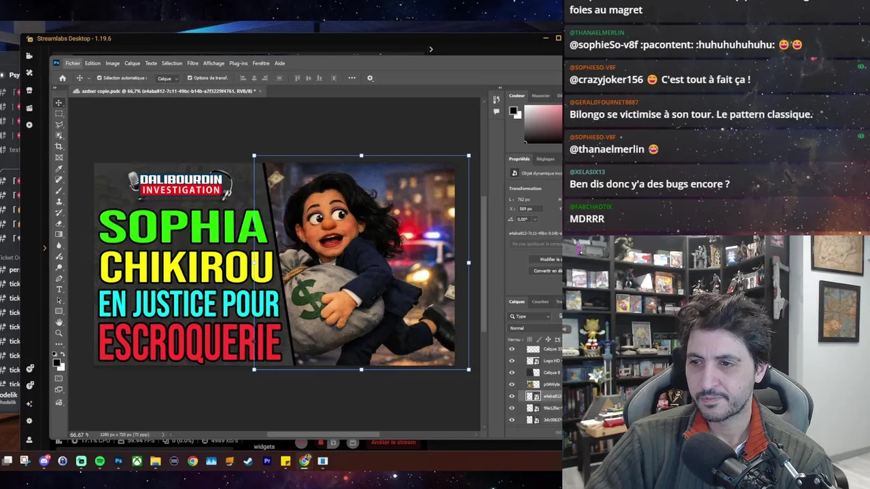Select the Gradient tool
This screenshot has height=489, width=870.
[x=58, y=234]
